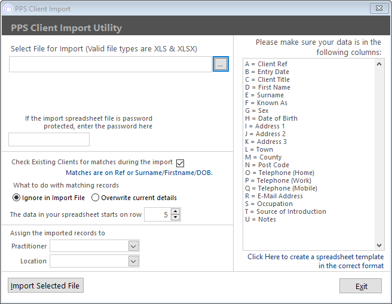Screen dimensions: 392x304
Task: Click the 'K = Address 3' line
Action: [x=266, y=142]
